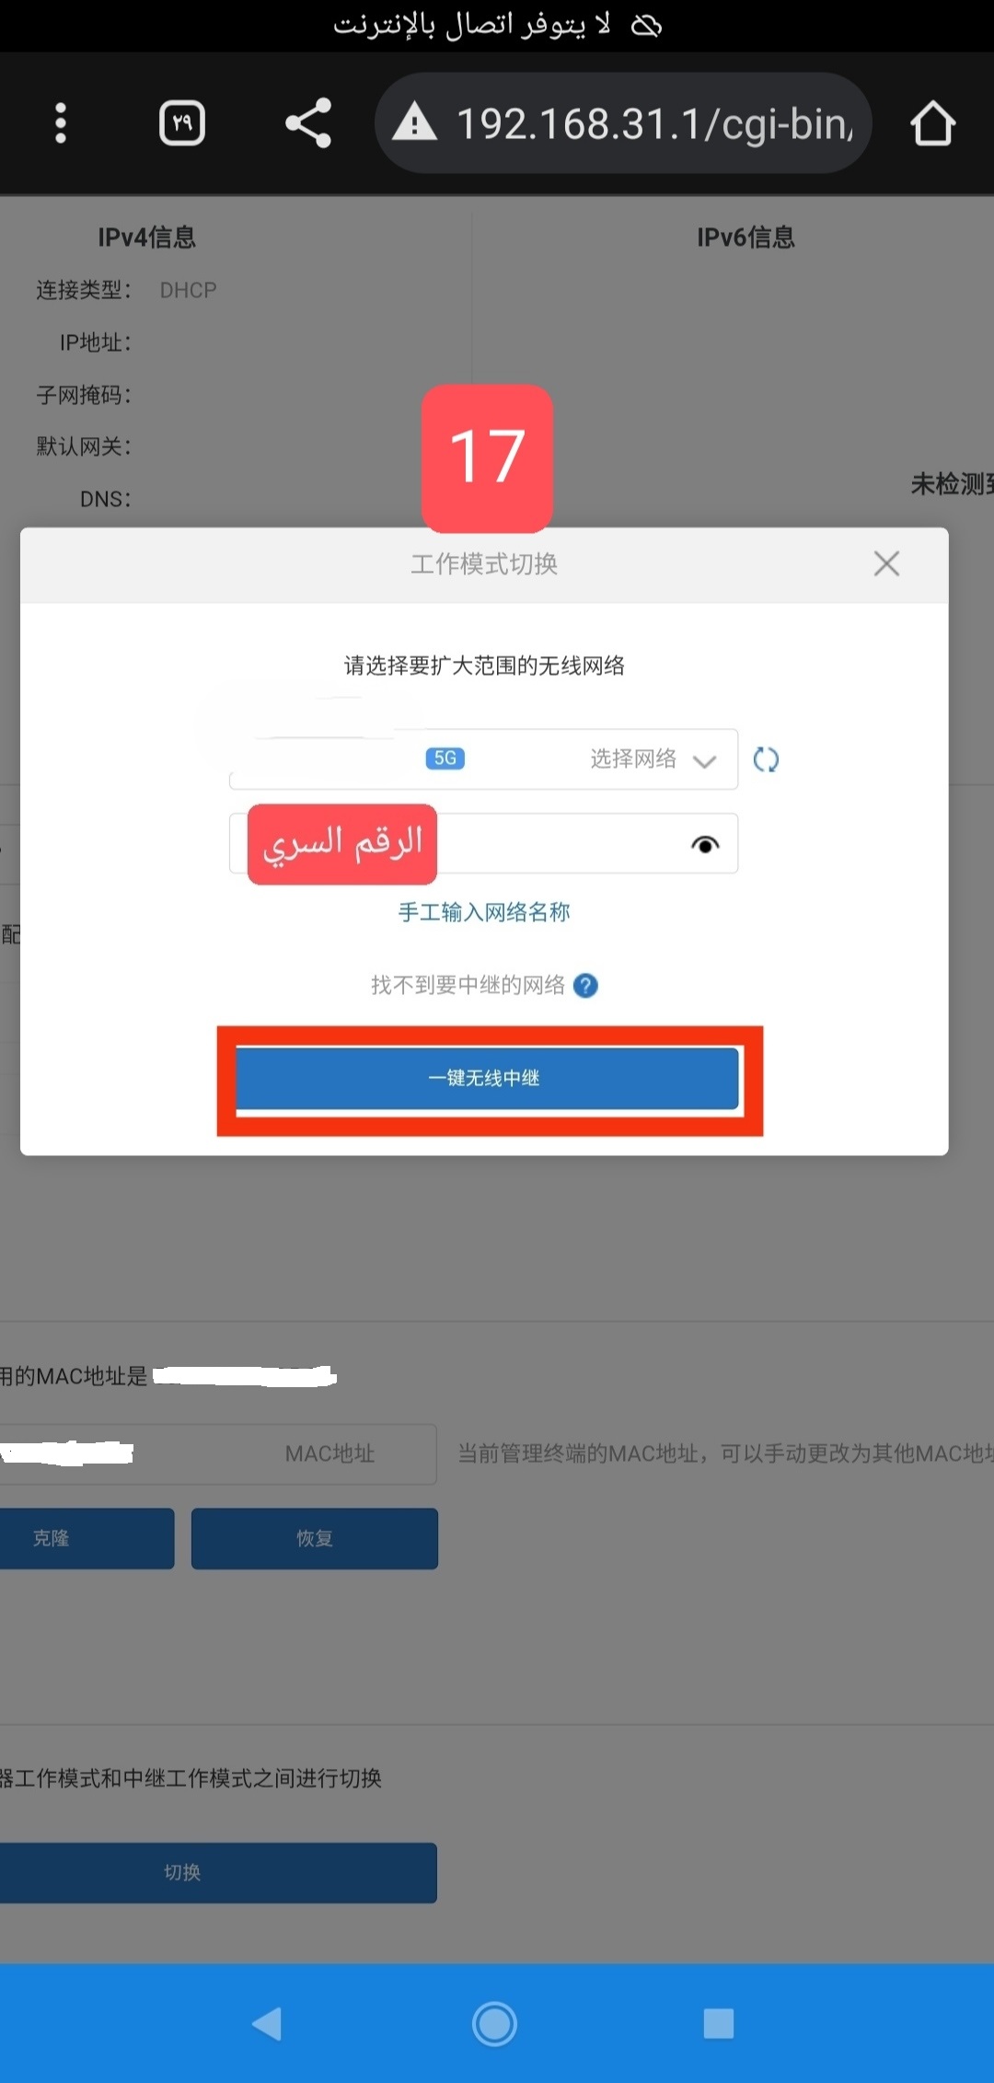Click the 一键无线中继 button
The width and height of the screenshot is (994, 2083).
pos(488,1078)
